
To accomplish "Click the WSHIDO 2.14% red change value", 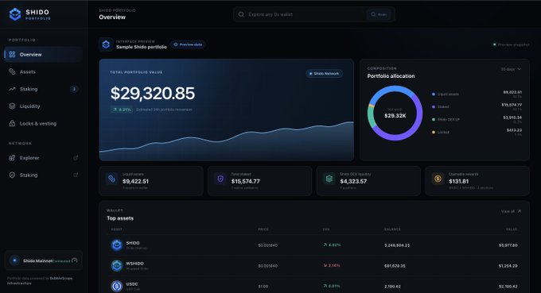I will [x=332, y=266].
